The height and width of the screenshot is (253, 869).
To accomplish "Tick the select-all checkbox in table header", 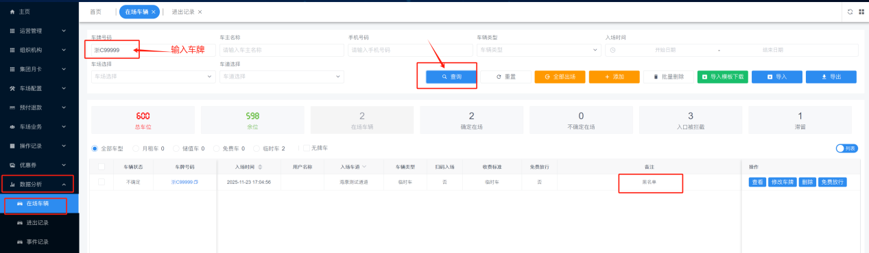I will (101, 166).
